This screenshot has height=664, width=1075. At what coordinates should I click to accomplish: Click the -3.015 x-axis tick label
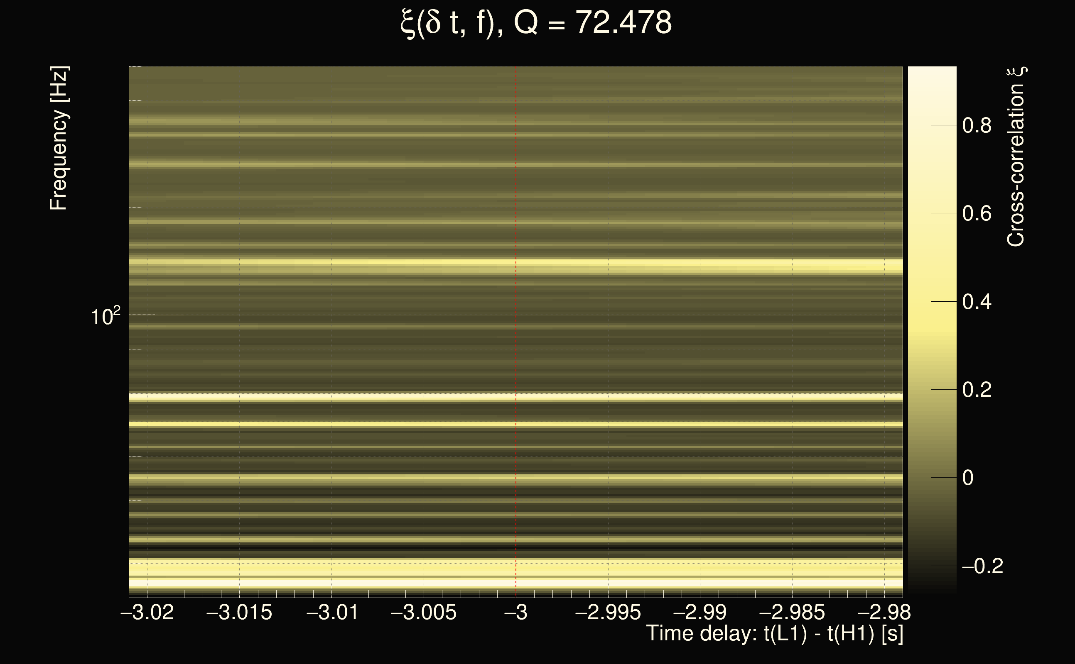[x=239, y=613]
